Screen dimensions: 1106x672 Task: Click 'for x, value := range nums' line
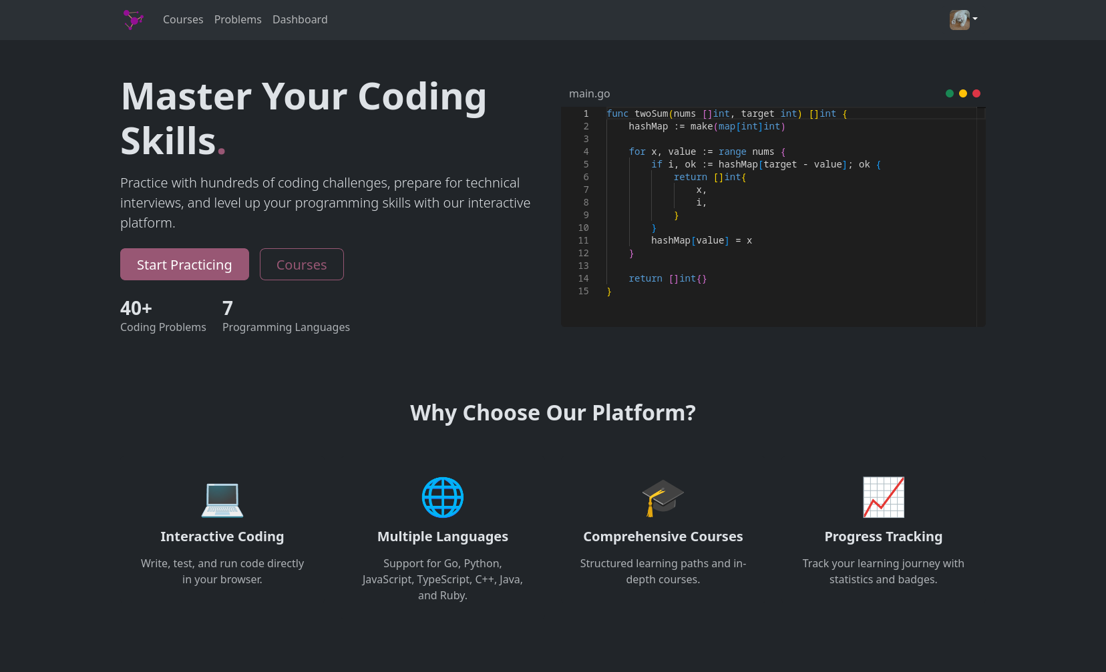coord(707,151)
